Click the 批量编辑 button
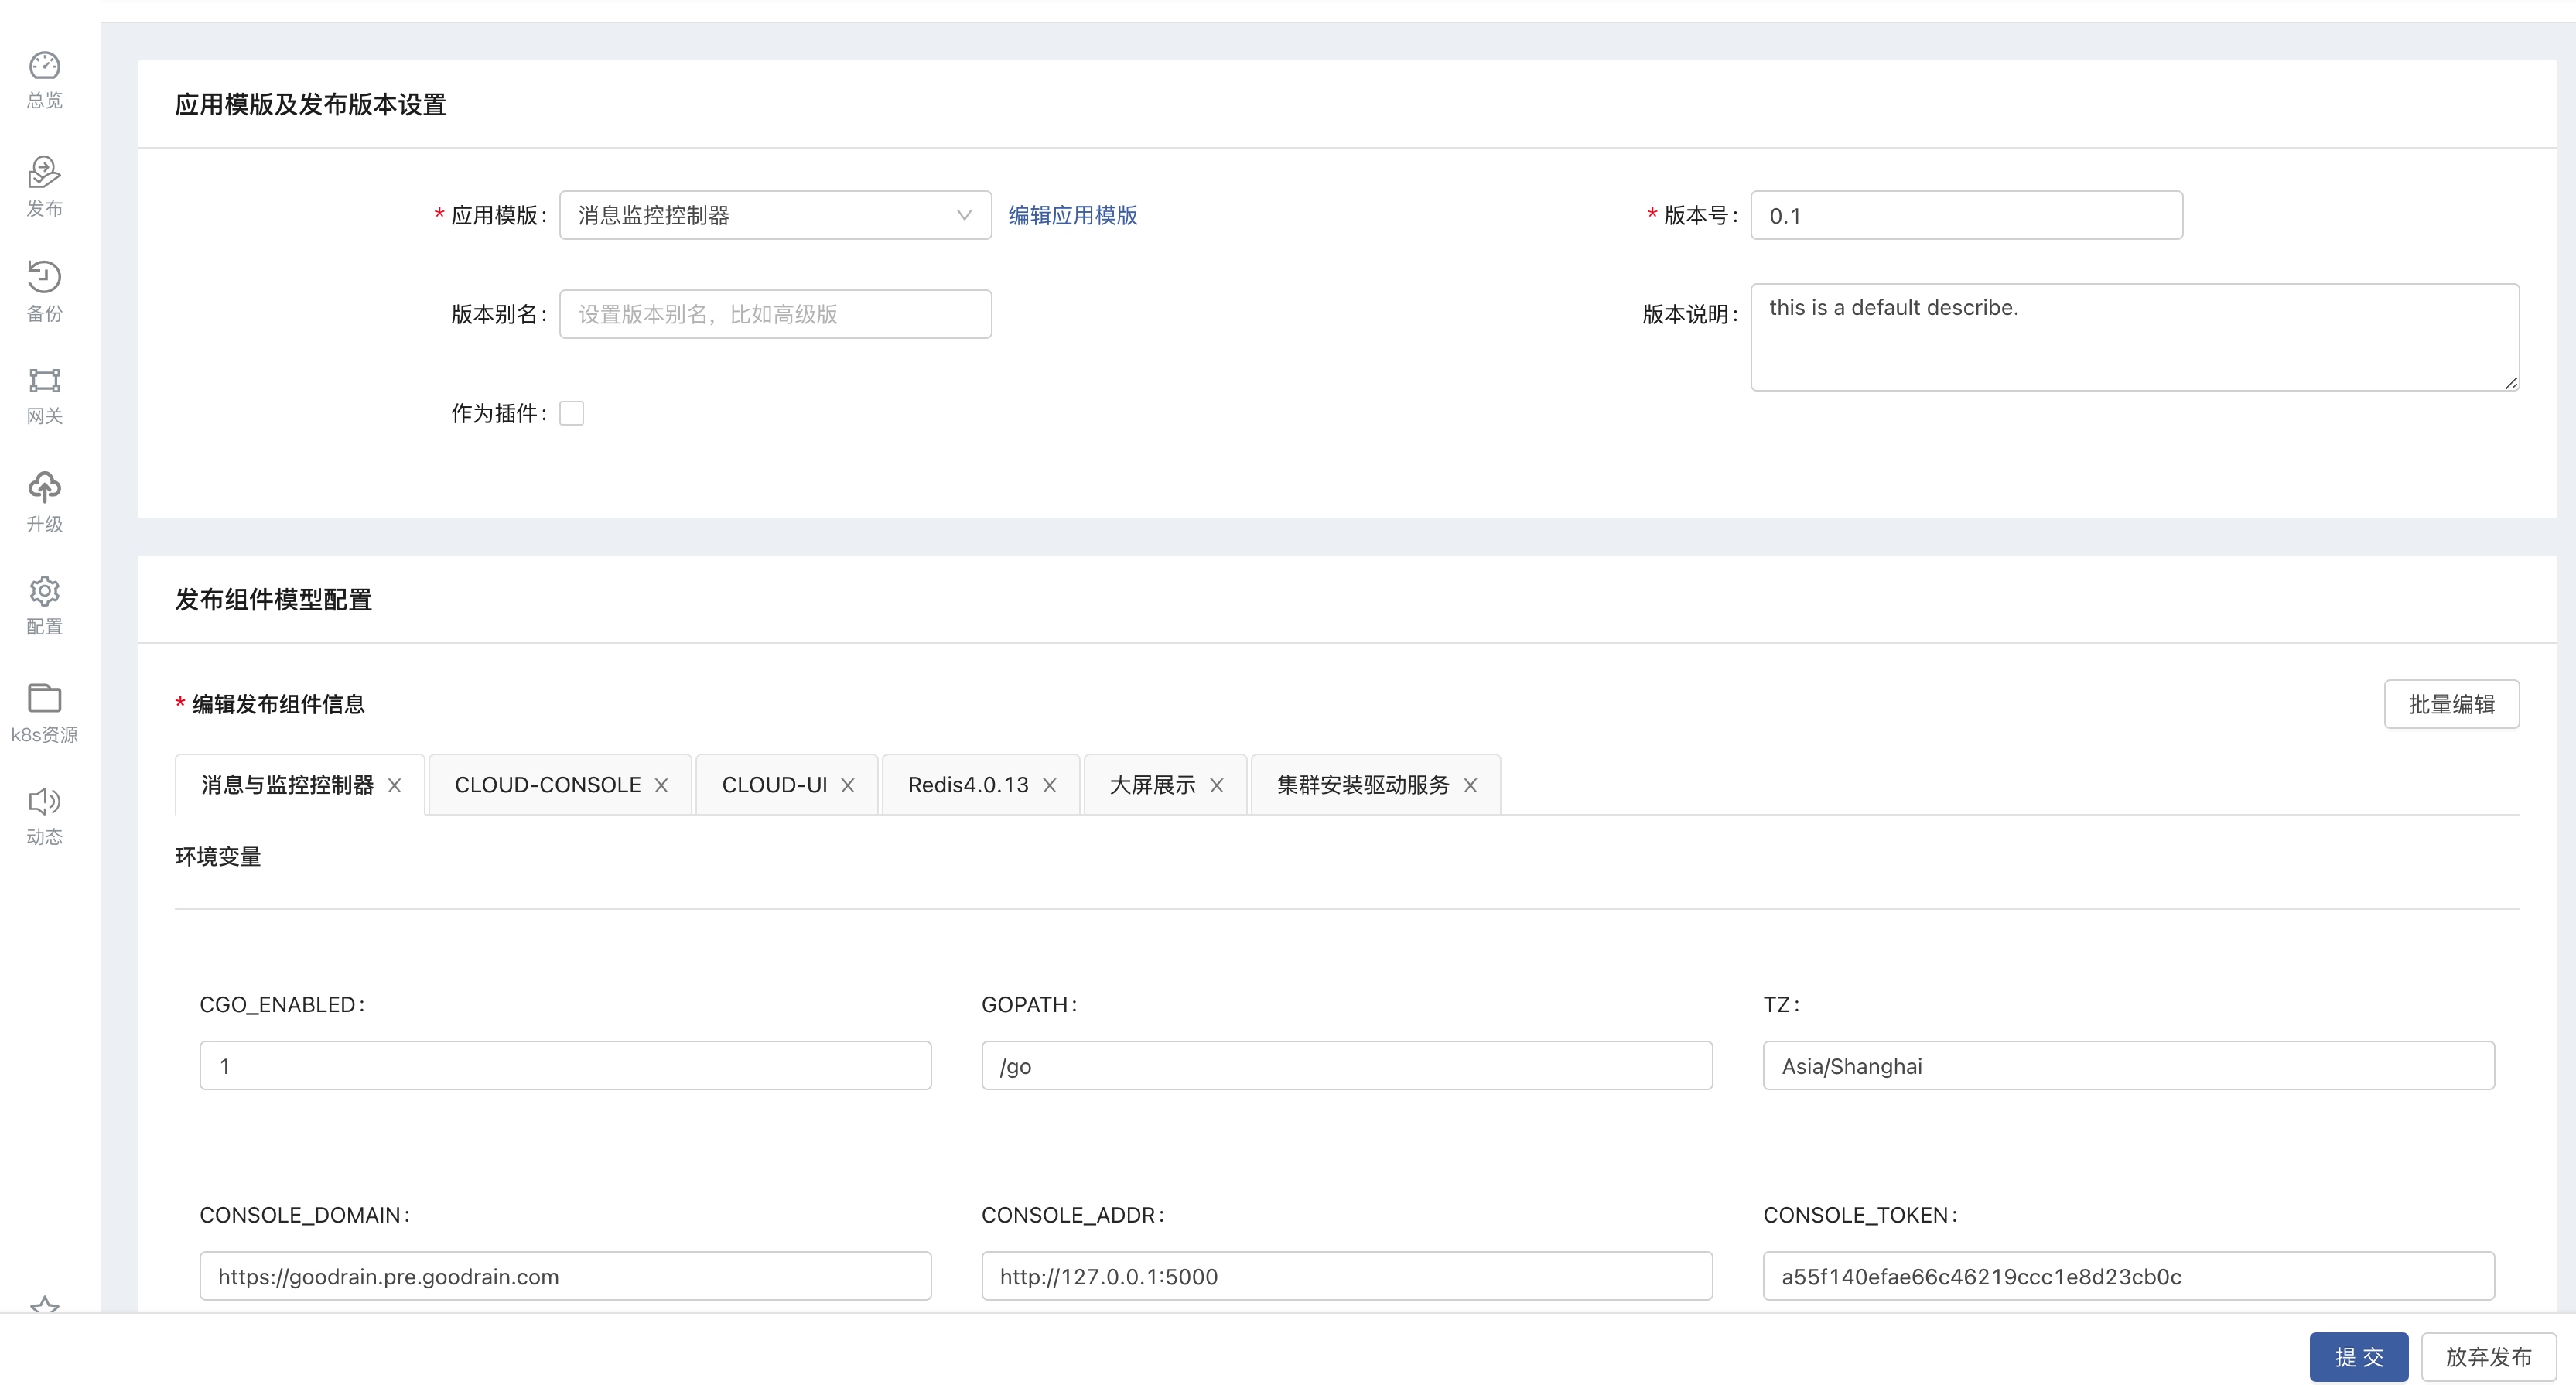 [x=2451, y=704]
